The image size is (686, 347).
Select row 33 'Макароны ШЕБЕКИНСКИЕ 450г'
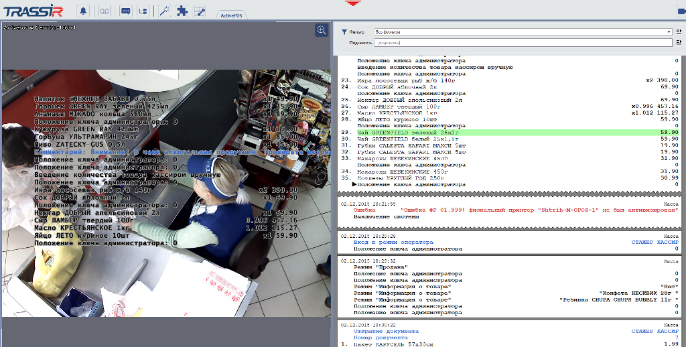point(510,158)
